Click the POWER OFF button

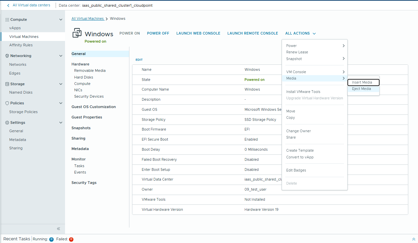click(158, 34)
